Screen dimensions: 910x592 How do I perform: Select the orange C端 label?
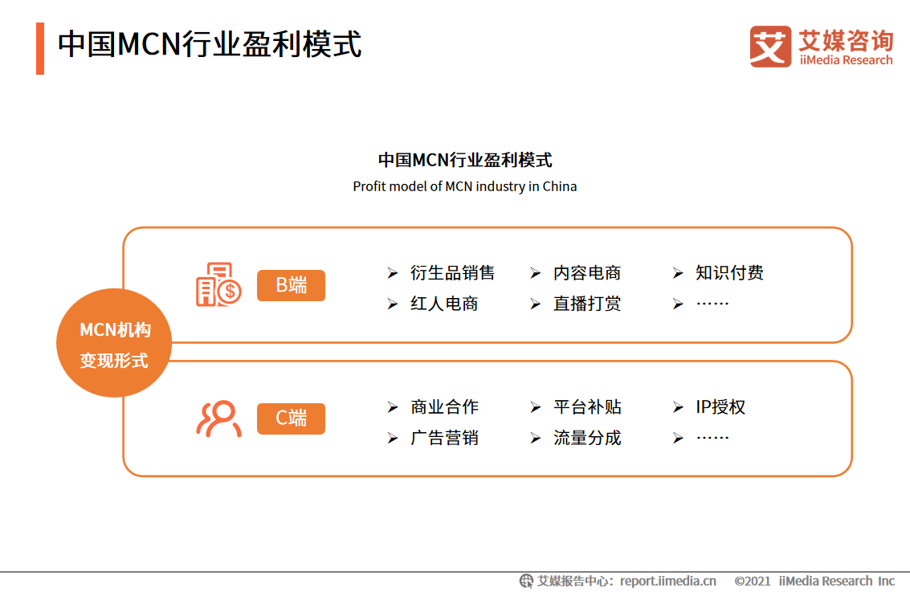(x=291, y=418)
